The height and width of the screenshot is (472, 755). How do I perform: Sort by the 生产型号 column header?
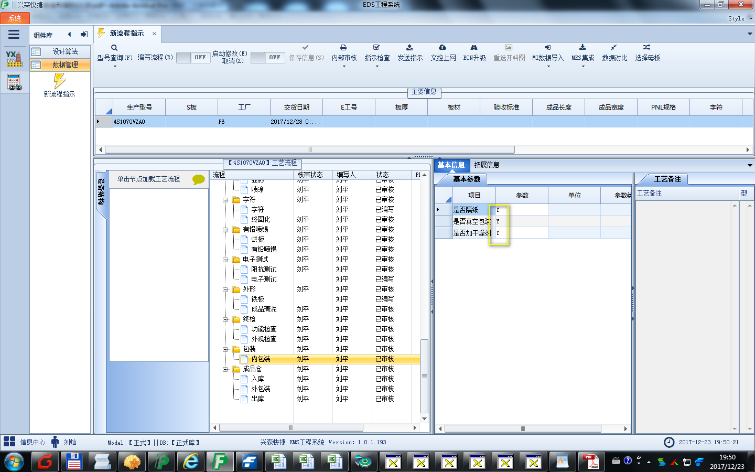pos(139,107)
